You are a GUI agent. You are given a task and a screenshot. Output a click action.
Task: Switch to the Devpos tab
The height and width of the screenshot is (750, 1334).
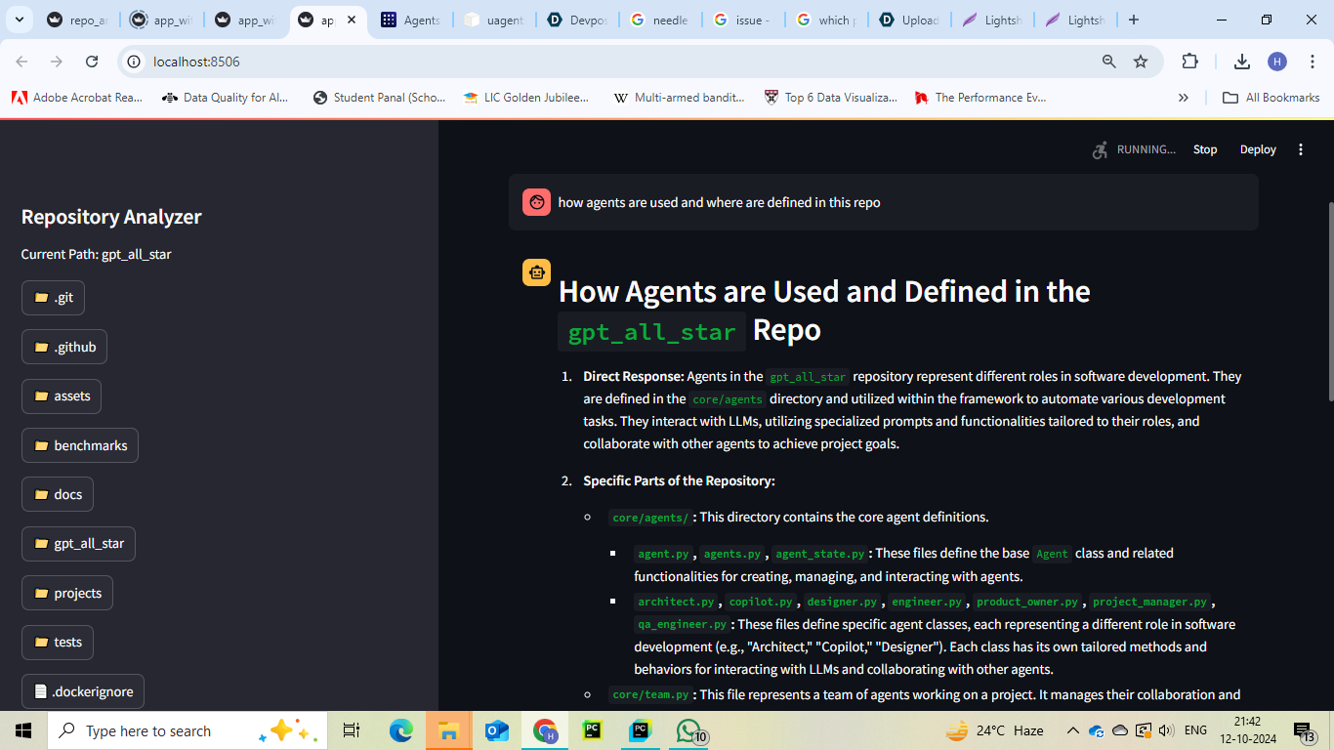(x=577, y=20)
